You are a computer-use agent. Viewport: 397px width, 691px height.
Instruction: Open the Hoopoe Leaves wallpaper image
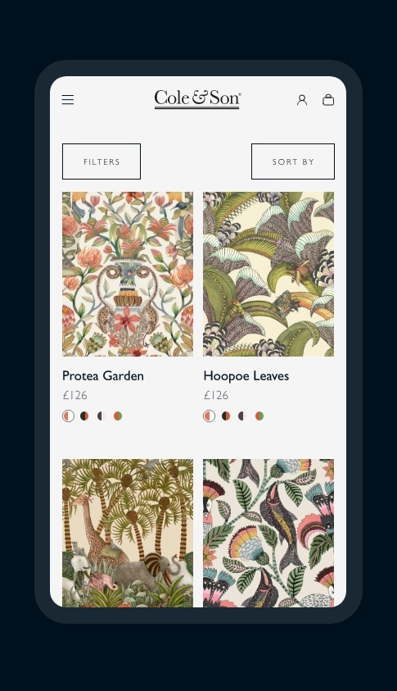point(268,274)
